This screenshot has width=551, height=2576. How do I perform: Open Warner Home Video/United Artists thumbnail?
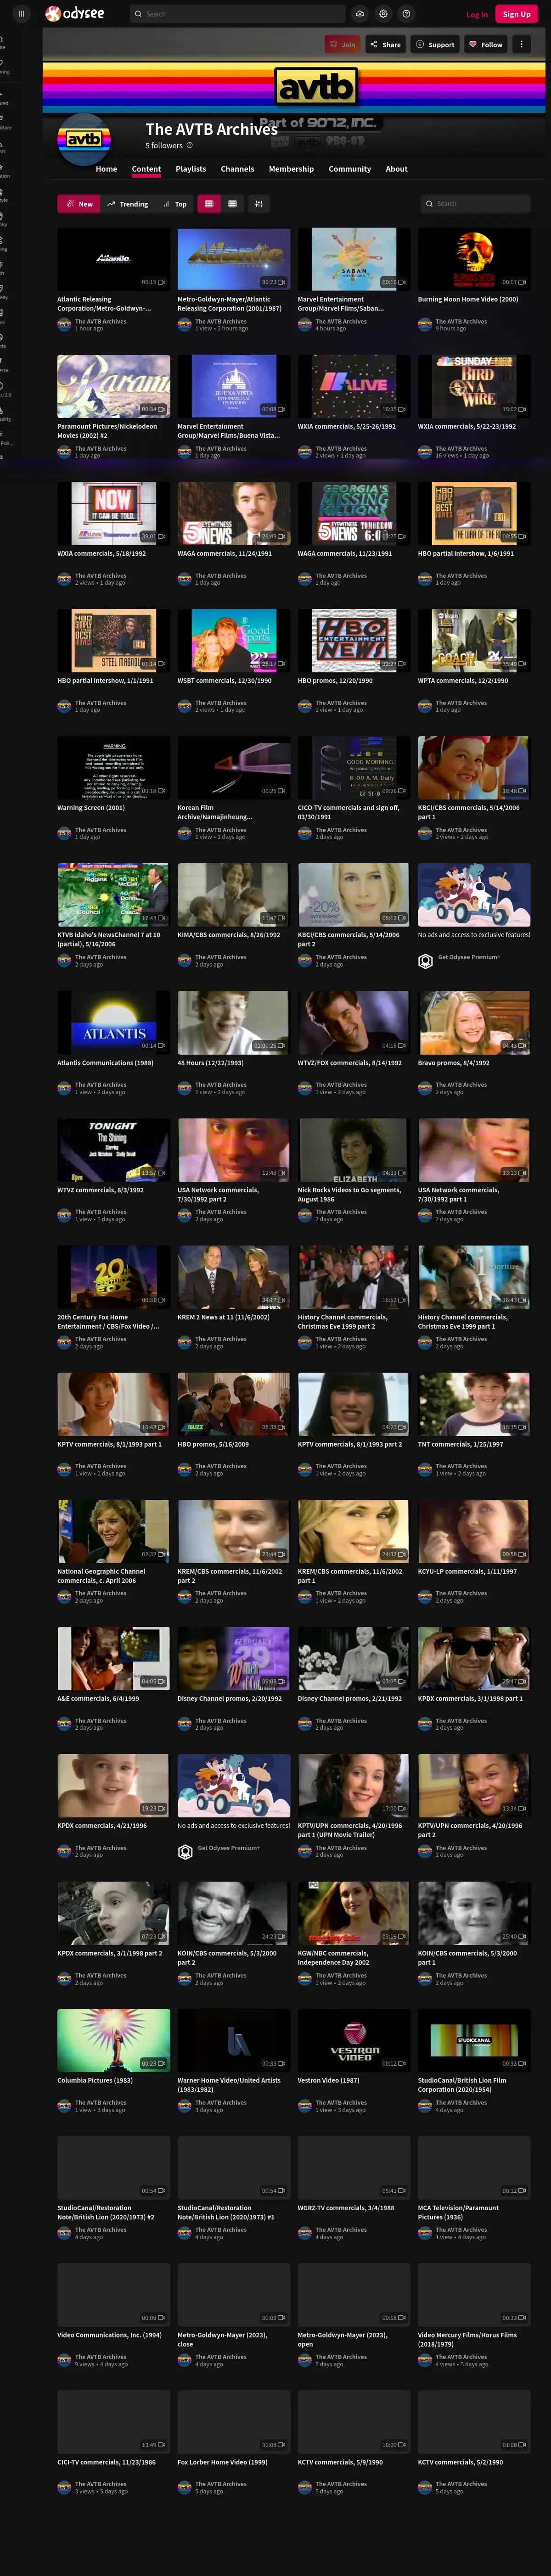(234, 2040)
